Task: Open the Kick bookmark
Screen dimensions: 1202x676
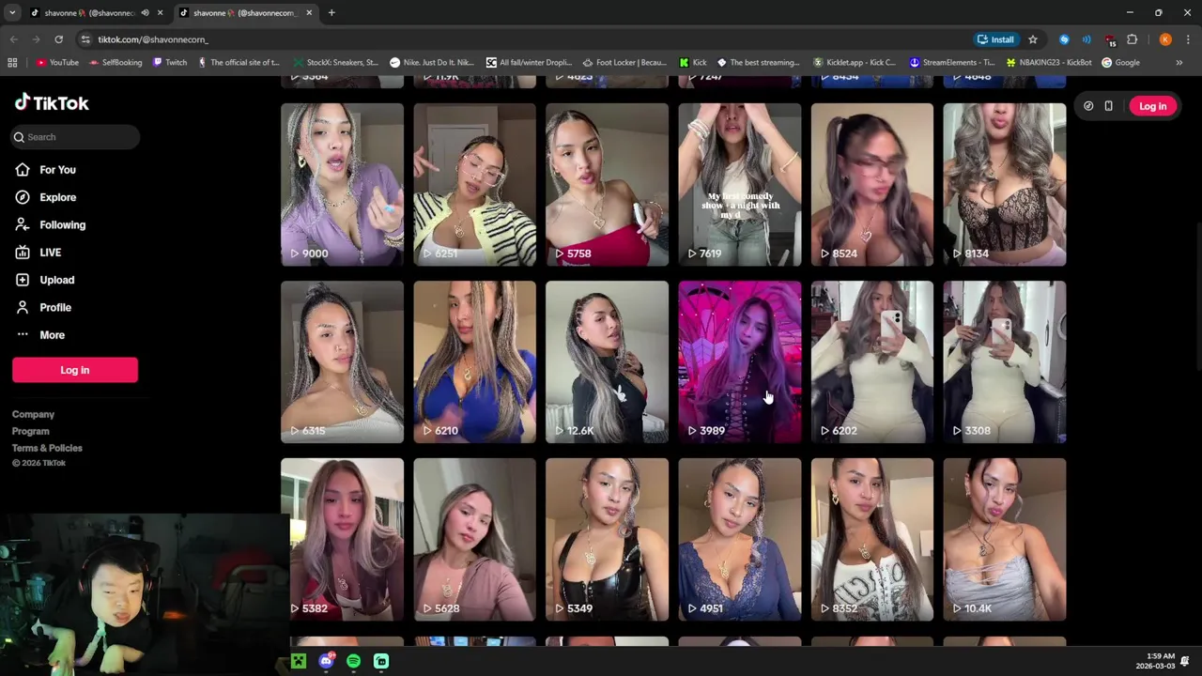Action: coord(693,63)
